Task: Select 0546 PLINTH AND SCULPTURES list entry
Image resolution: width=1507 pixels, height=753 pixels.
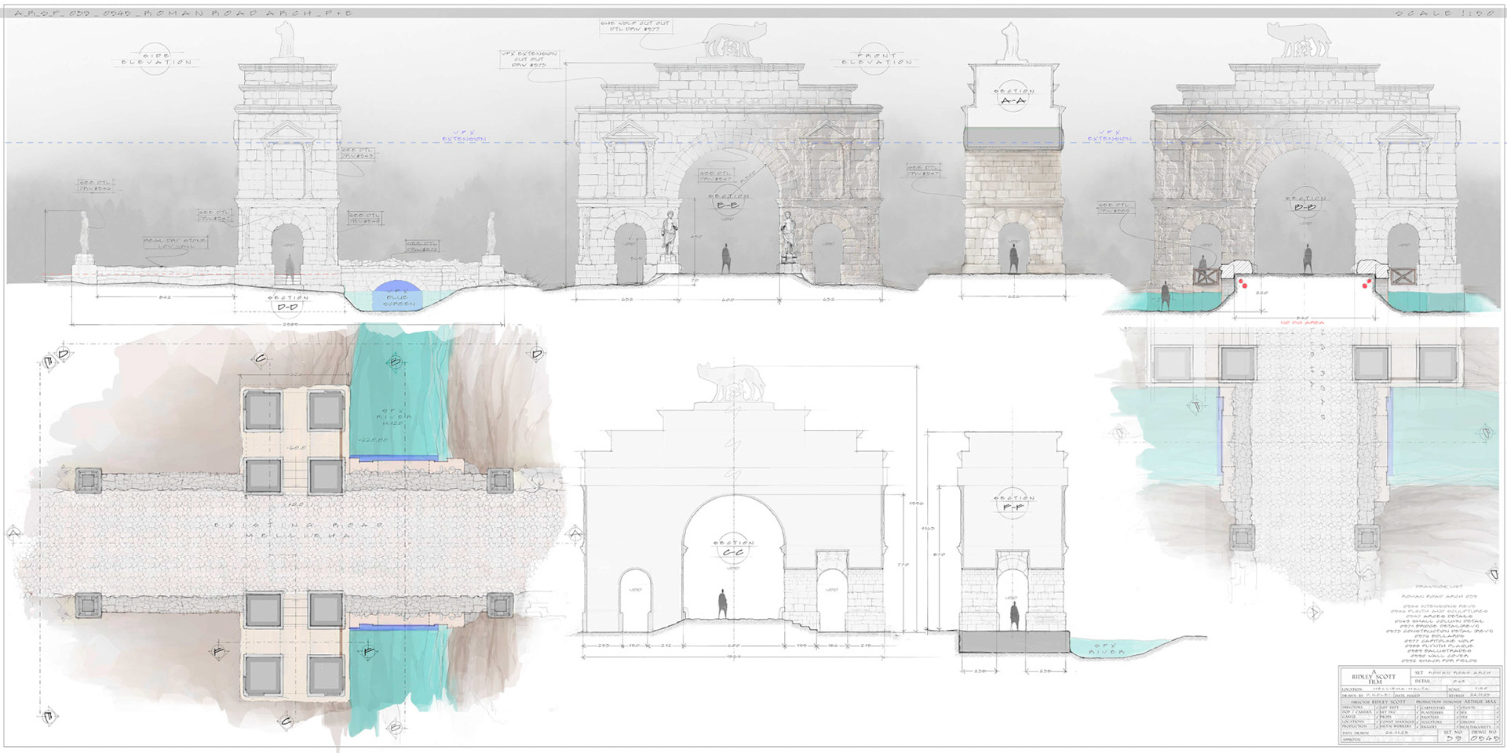Action: 1439,611
